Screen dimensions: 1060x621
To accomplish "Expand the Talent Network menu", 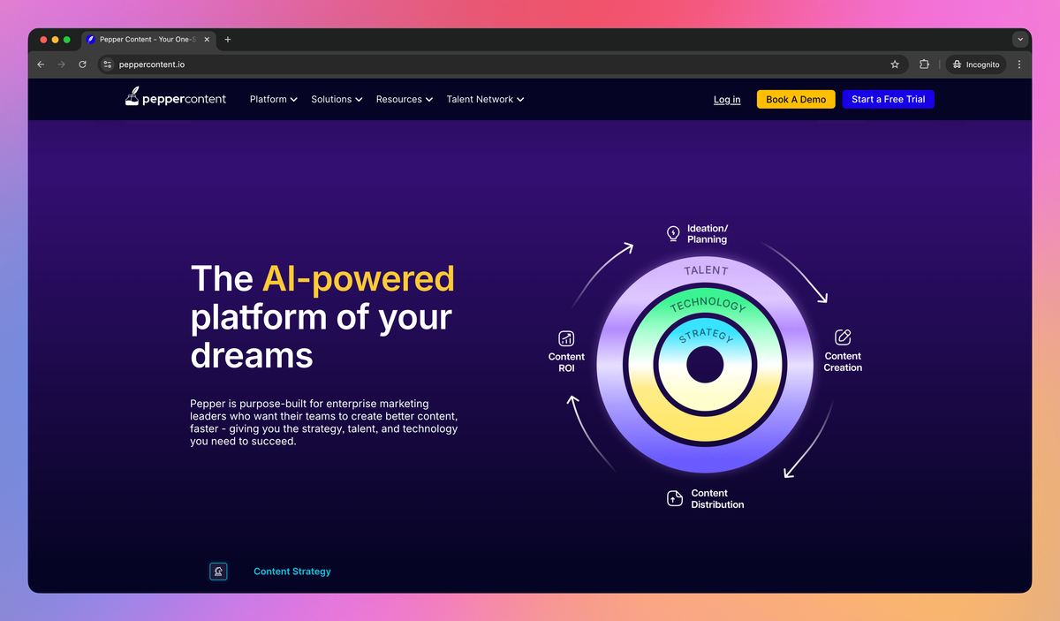I will pos(485,99).
